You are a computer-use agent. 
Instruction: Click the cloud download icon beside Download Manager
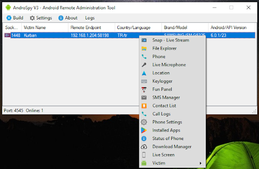[x=144, y=147]
